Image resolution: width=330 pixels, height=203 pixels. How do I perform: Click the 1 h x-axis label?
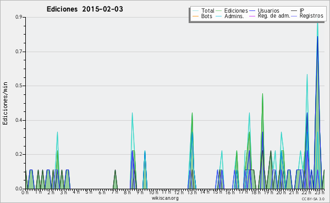coord(38,192)
